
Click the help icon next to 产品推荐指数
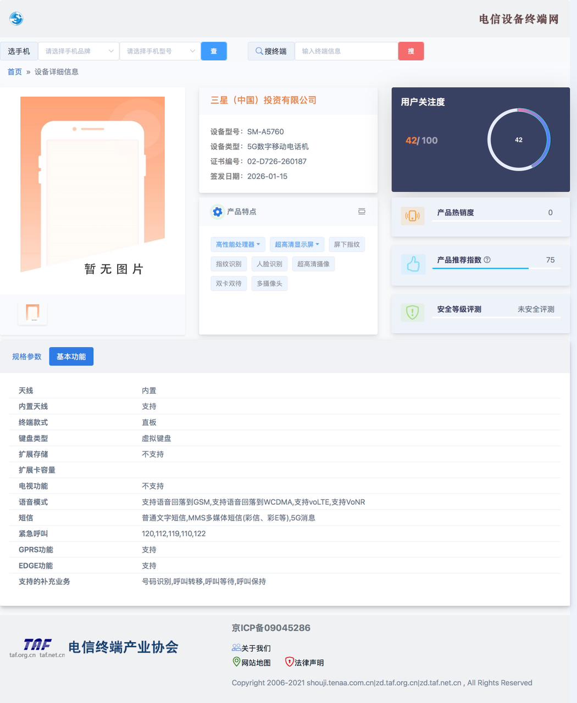[x=487, y=260]
